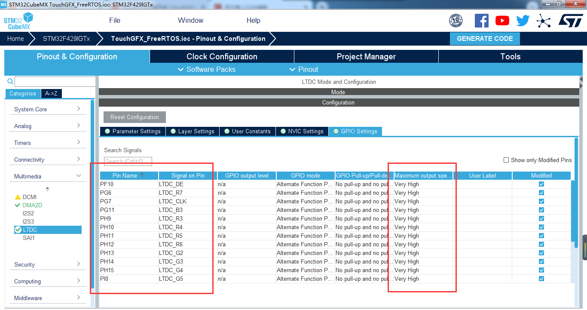The width and height of the screenshot is (587, 310).
Task: Open the Help menu
Action: 254,20
